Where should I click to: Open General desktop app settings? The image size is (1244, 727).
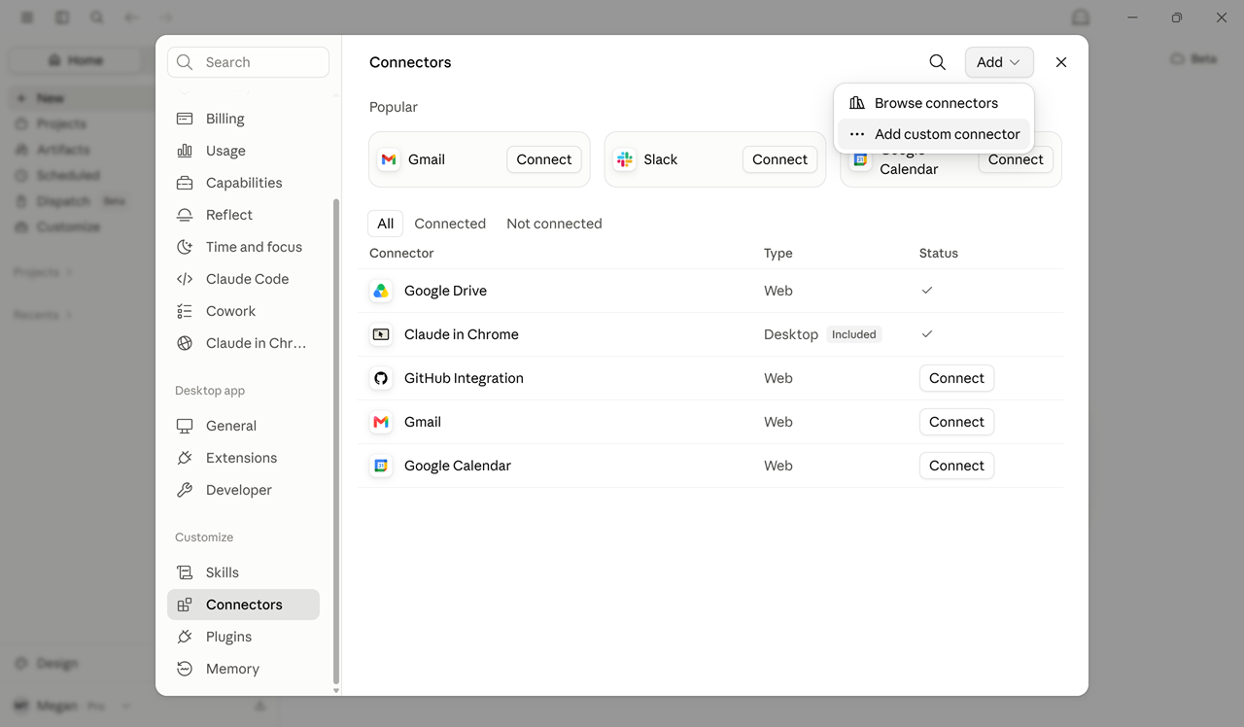[243, 426]
